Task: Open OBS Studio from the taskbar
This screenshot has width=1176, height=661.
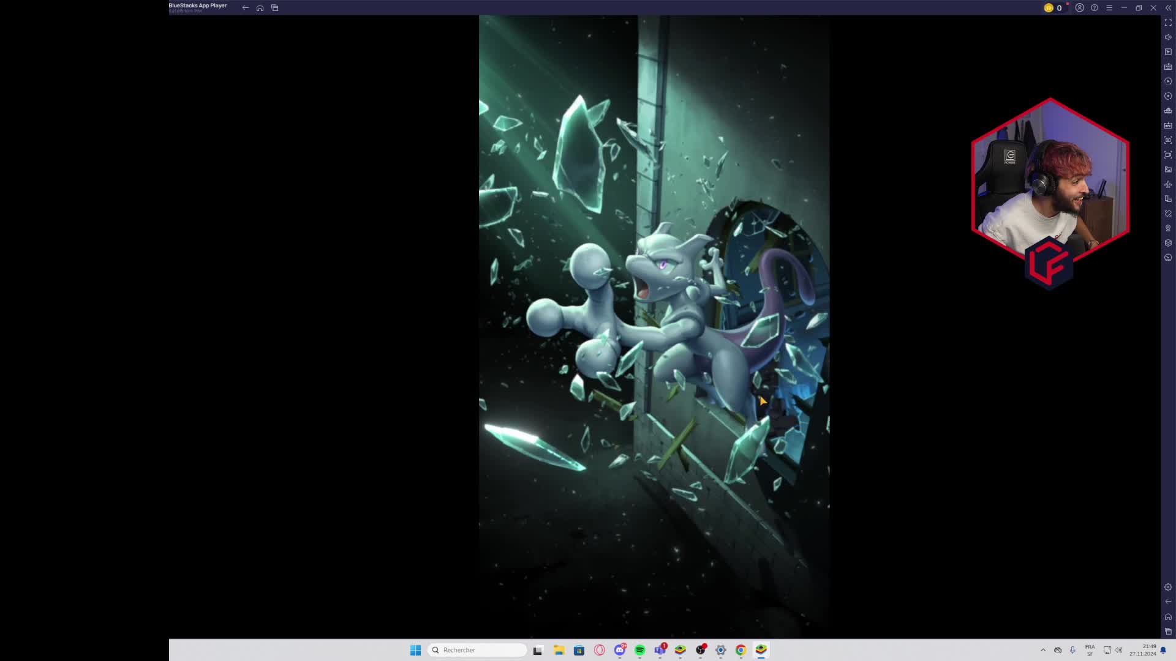Action: tap(701, 650)
